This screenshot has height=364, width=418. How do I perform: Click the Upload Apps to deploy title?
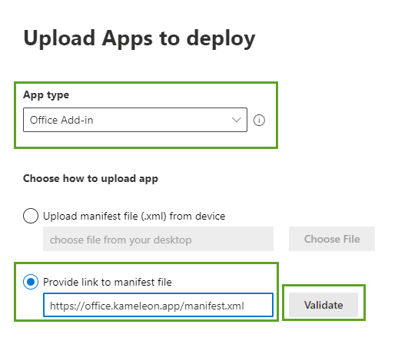[139, 39]
